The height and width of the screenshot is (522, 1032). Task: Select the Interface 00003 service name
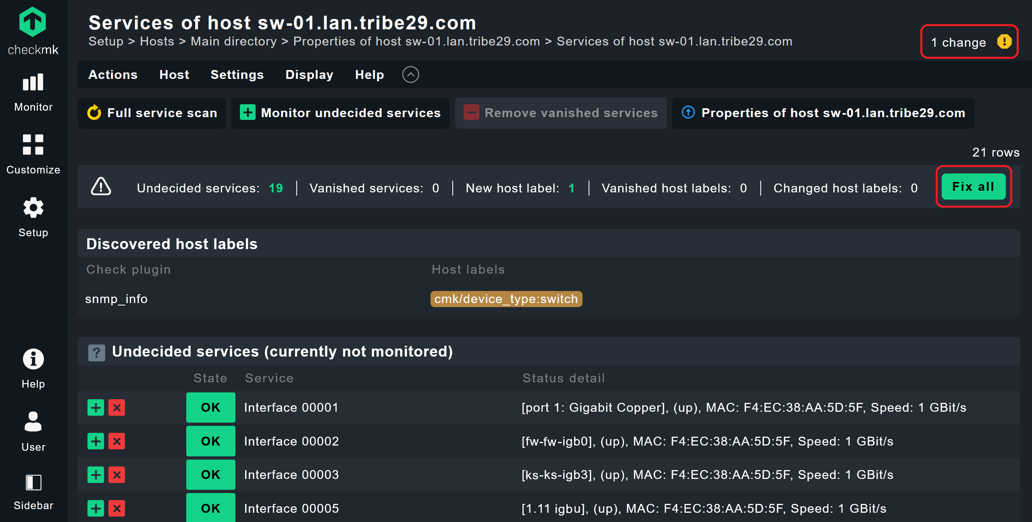[291, 475]
